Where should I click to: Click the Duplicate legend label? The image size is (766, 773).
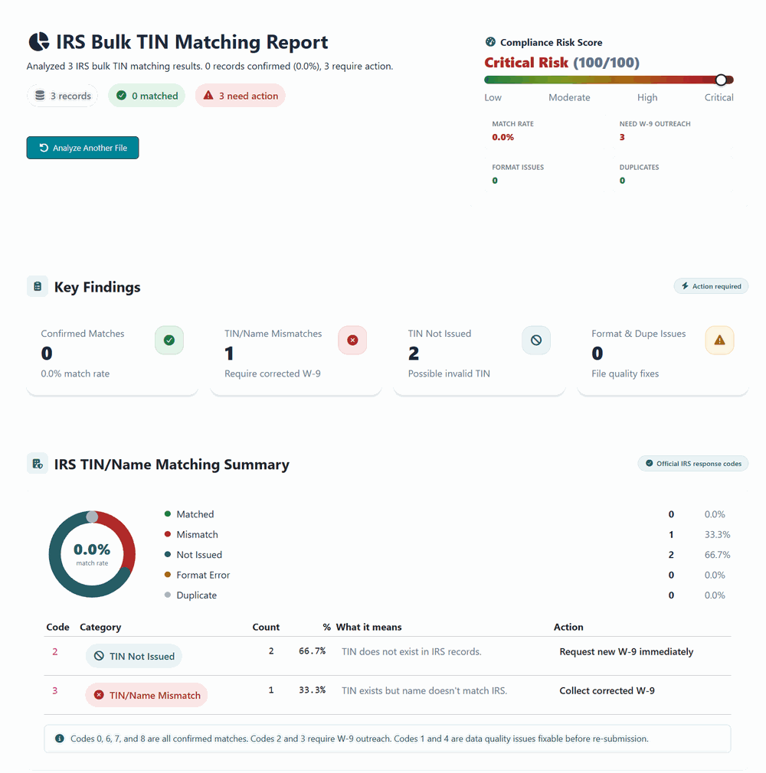[196, 595]
